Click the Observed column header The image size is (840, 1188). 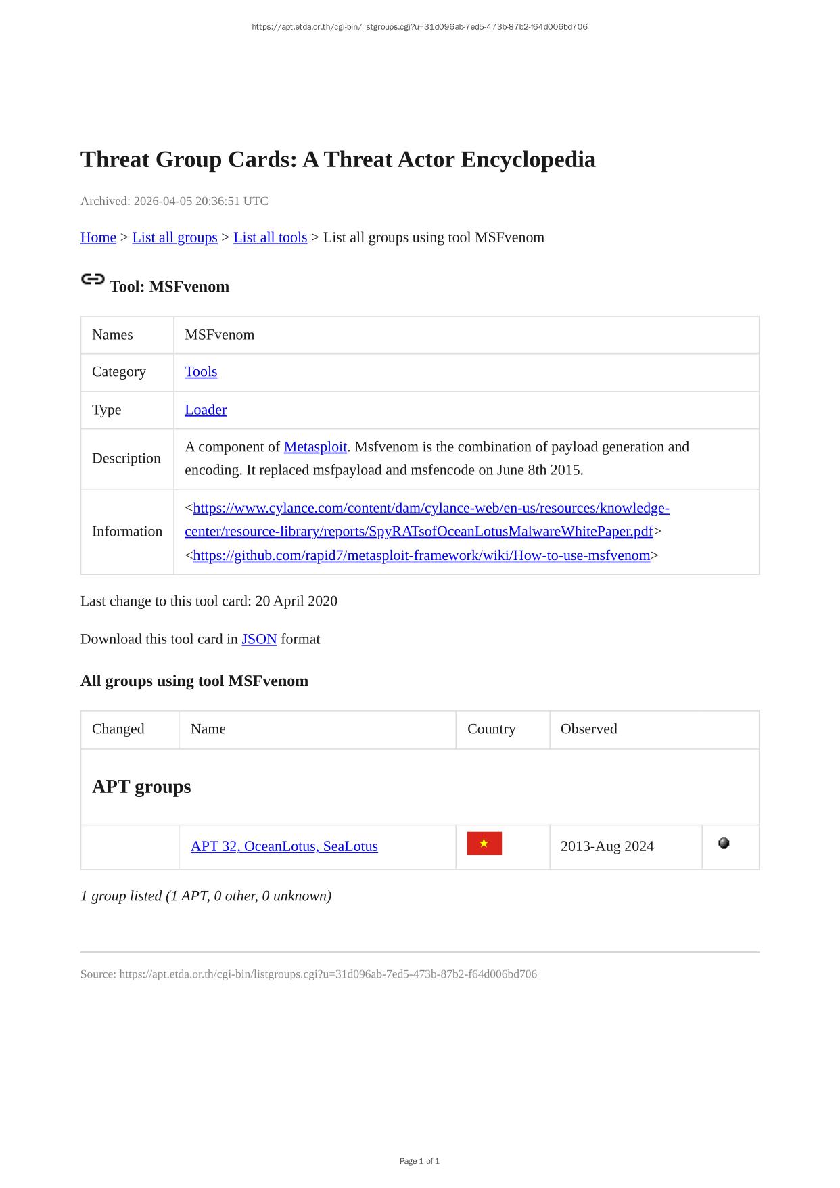coord(588,729)
